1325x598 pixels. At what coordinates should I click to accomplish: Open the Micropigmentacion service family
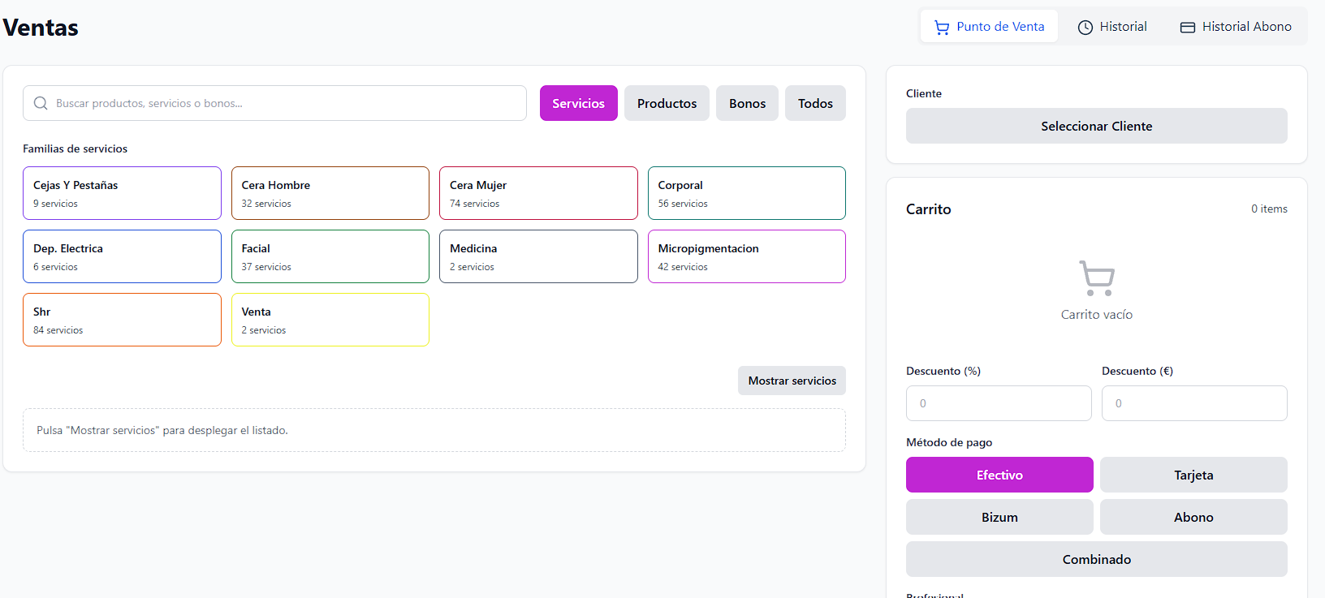(x=747, y=256)
